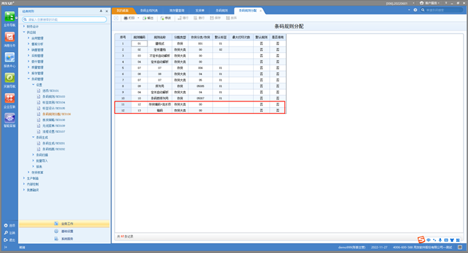Expand the 条码扫描 tree node

tap(33, 155)
